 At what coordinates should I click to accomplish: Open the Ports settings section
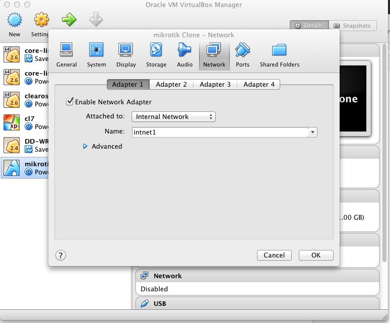coord(242,55)
